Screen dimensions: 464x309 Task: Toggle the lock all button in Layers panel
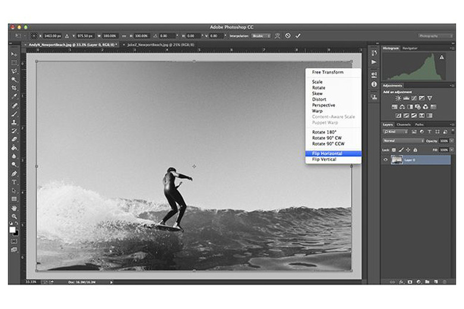tap(415, 149)
